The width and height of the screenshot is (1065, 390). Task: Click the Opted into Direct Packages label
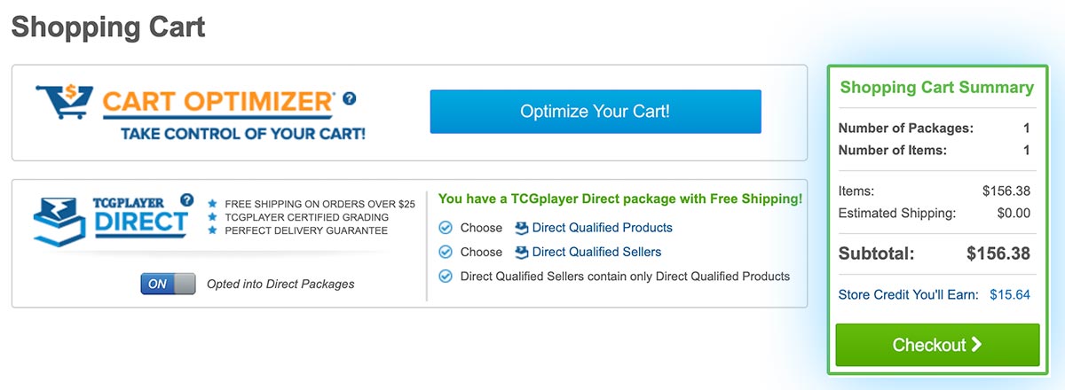(280, 285)
